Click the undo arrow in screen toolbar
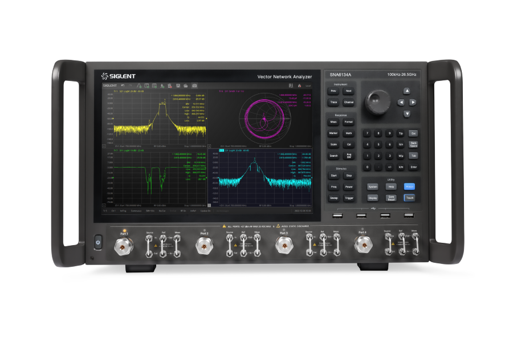 click(x=123, y=85)
